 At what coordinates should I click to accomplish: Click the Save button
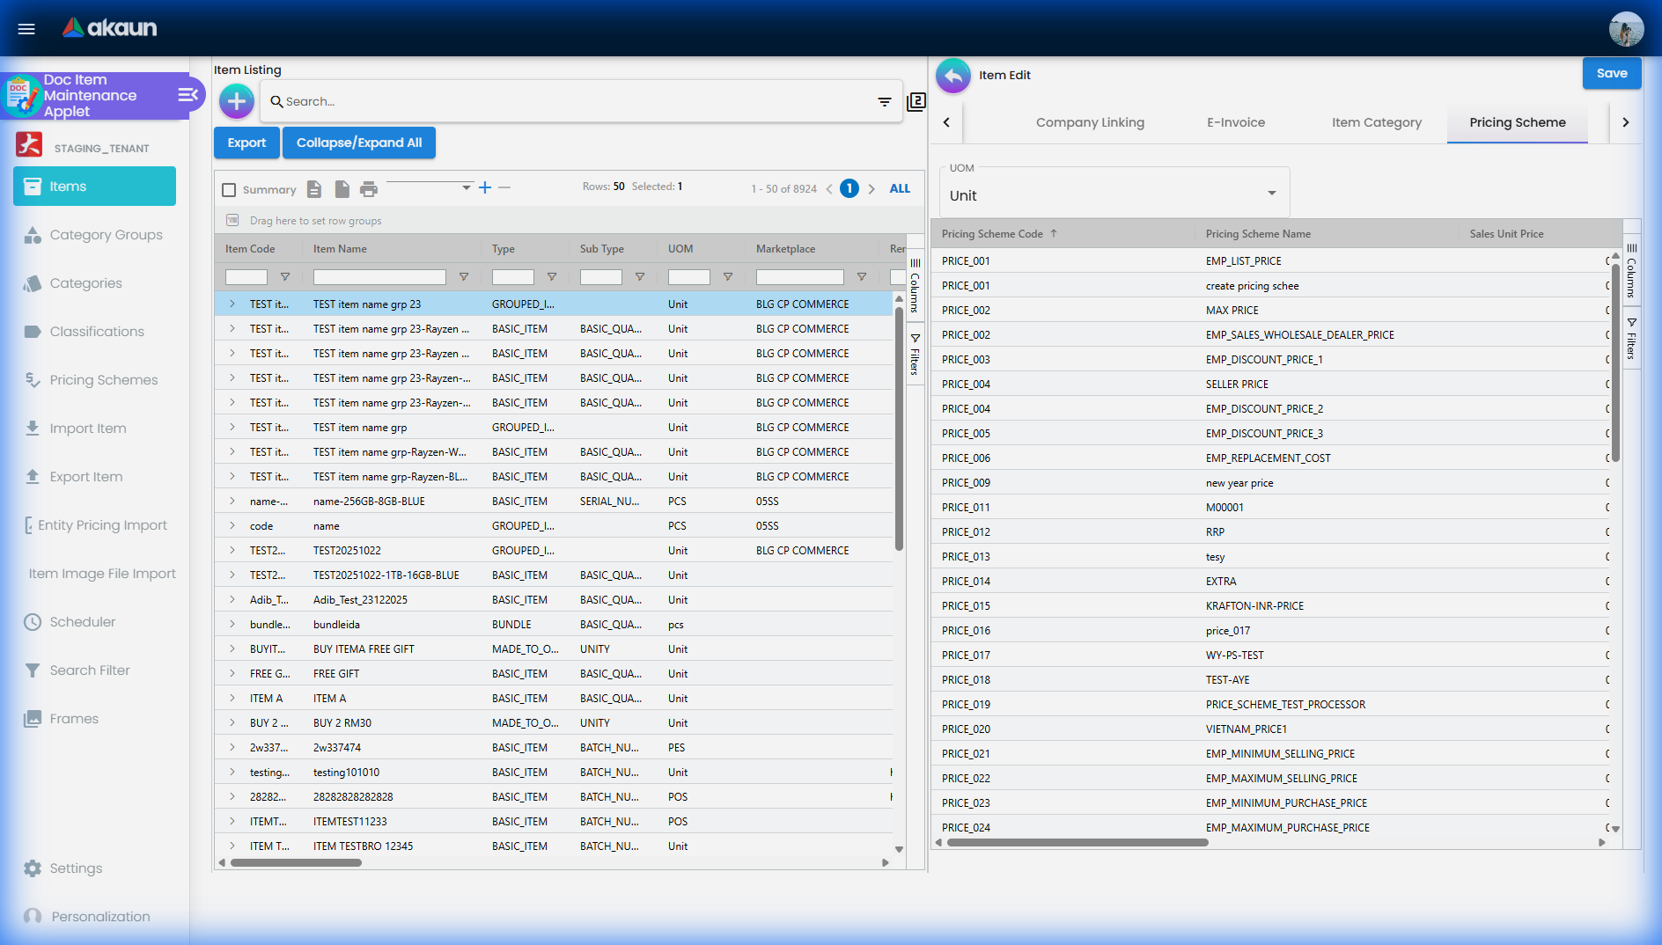pyautogui.click(x=1611, y=74)
